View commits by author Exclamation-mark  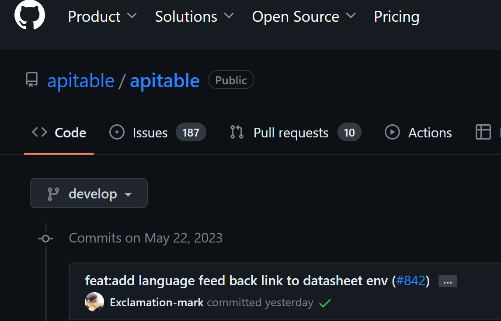[157, 303]
